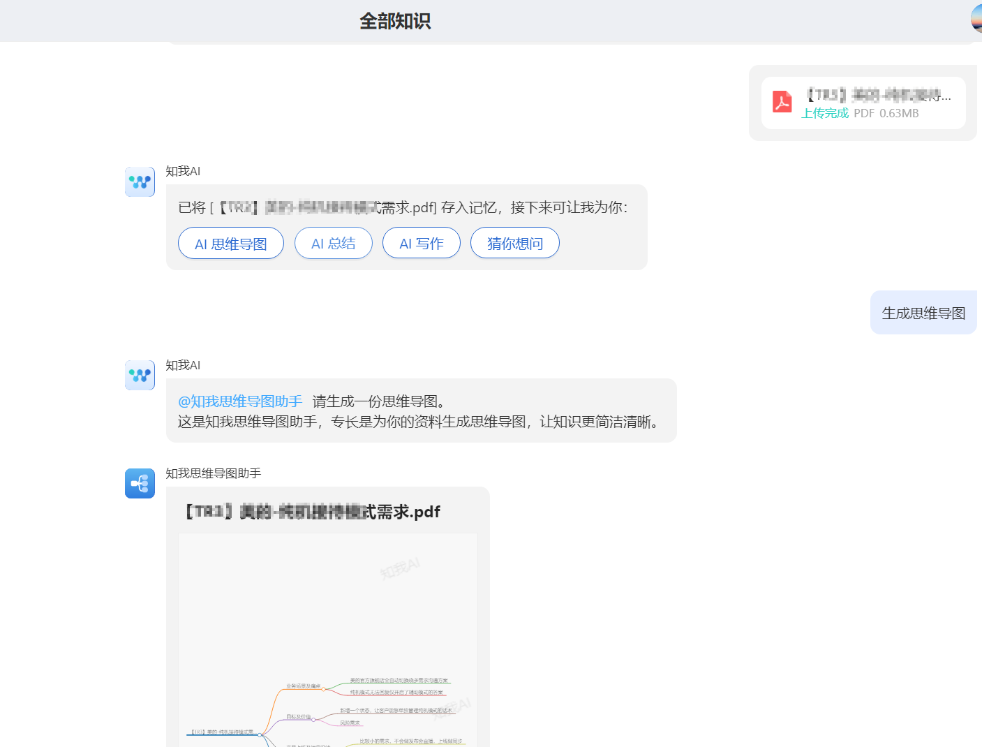
Task: Open the uploaded PDF attachment card
Action: point(863,103)
